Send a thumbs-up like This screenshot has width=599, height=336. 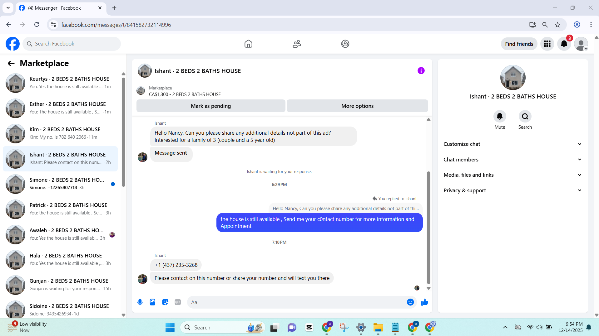point(424,302)
